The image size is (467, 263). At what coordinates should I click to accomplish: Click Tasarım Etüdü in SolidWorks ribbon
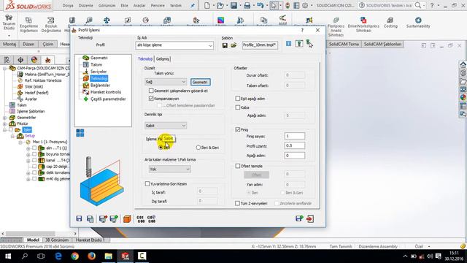(x=9, y=23)
